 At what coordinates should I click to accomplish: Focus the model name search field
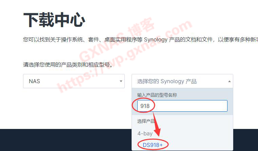pyautogui.click(x=182, y=106)
